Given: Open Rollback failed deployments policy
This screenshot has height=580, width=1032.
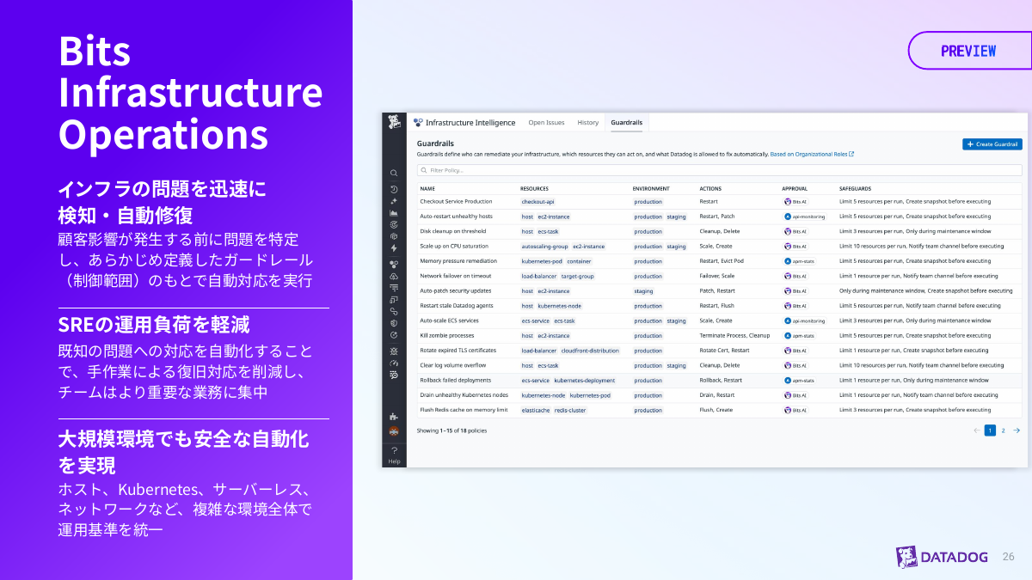Looking at the screenshot, I should 456,381.
